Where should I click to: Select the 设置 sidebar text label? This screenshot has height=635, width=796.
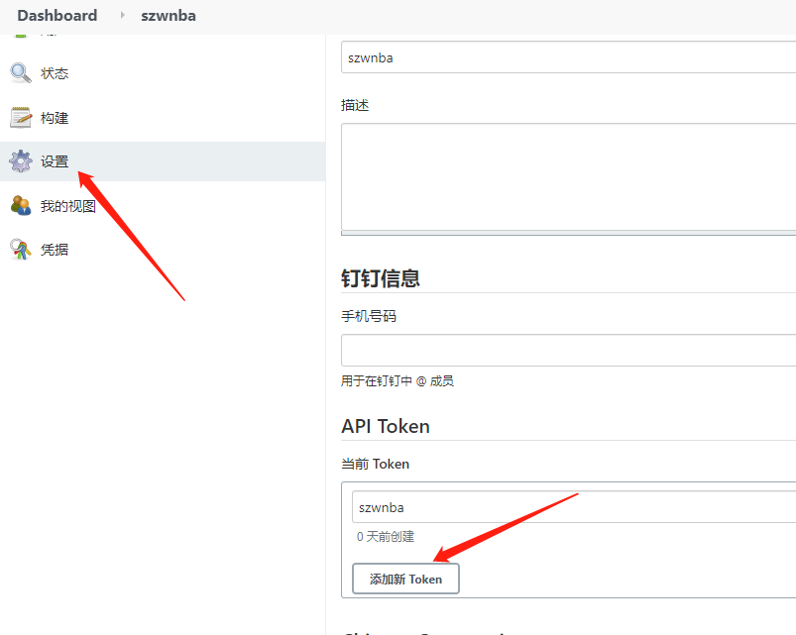tap(55, 161)
